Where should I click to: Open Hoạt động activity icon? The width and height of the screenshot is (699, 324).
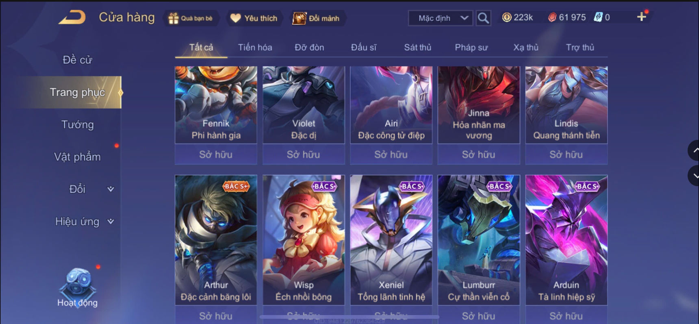click(77, 287)
